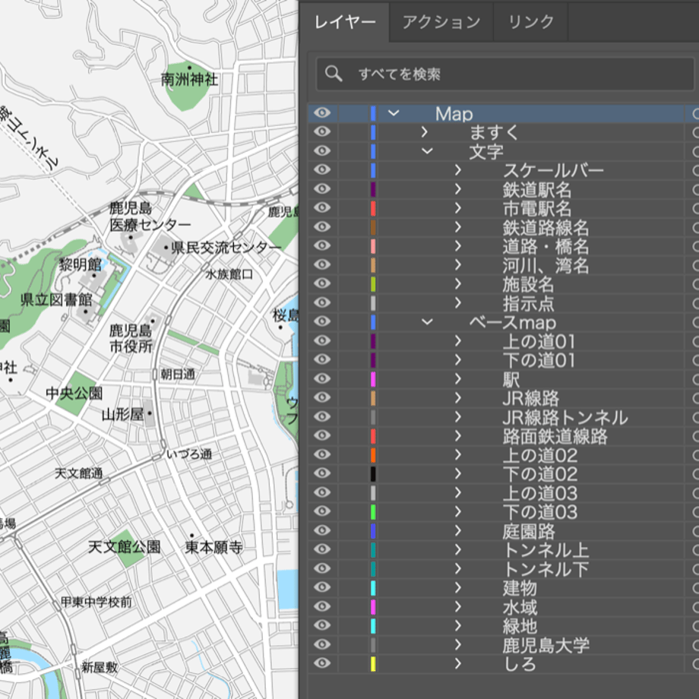Image resolution: width=699 pixels, height=699 pixels.
Task: Select the 下の道02 layer
Action: (503, 474)
